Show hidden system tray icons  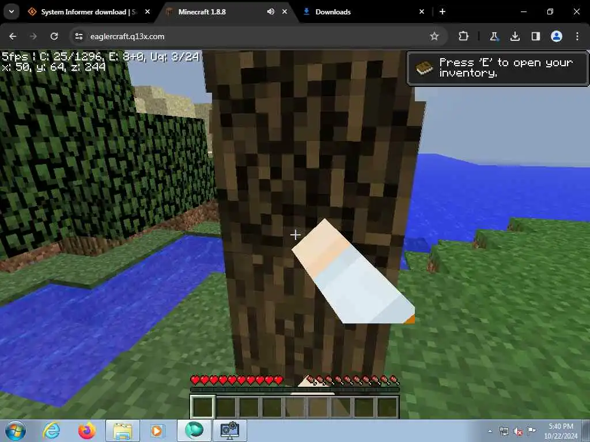pos(490,431)
